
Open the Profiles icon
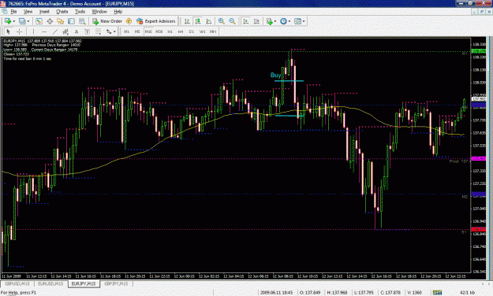pyautogui.click(x=22, y=21)
